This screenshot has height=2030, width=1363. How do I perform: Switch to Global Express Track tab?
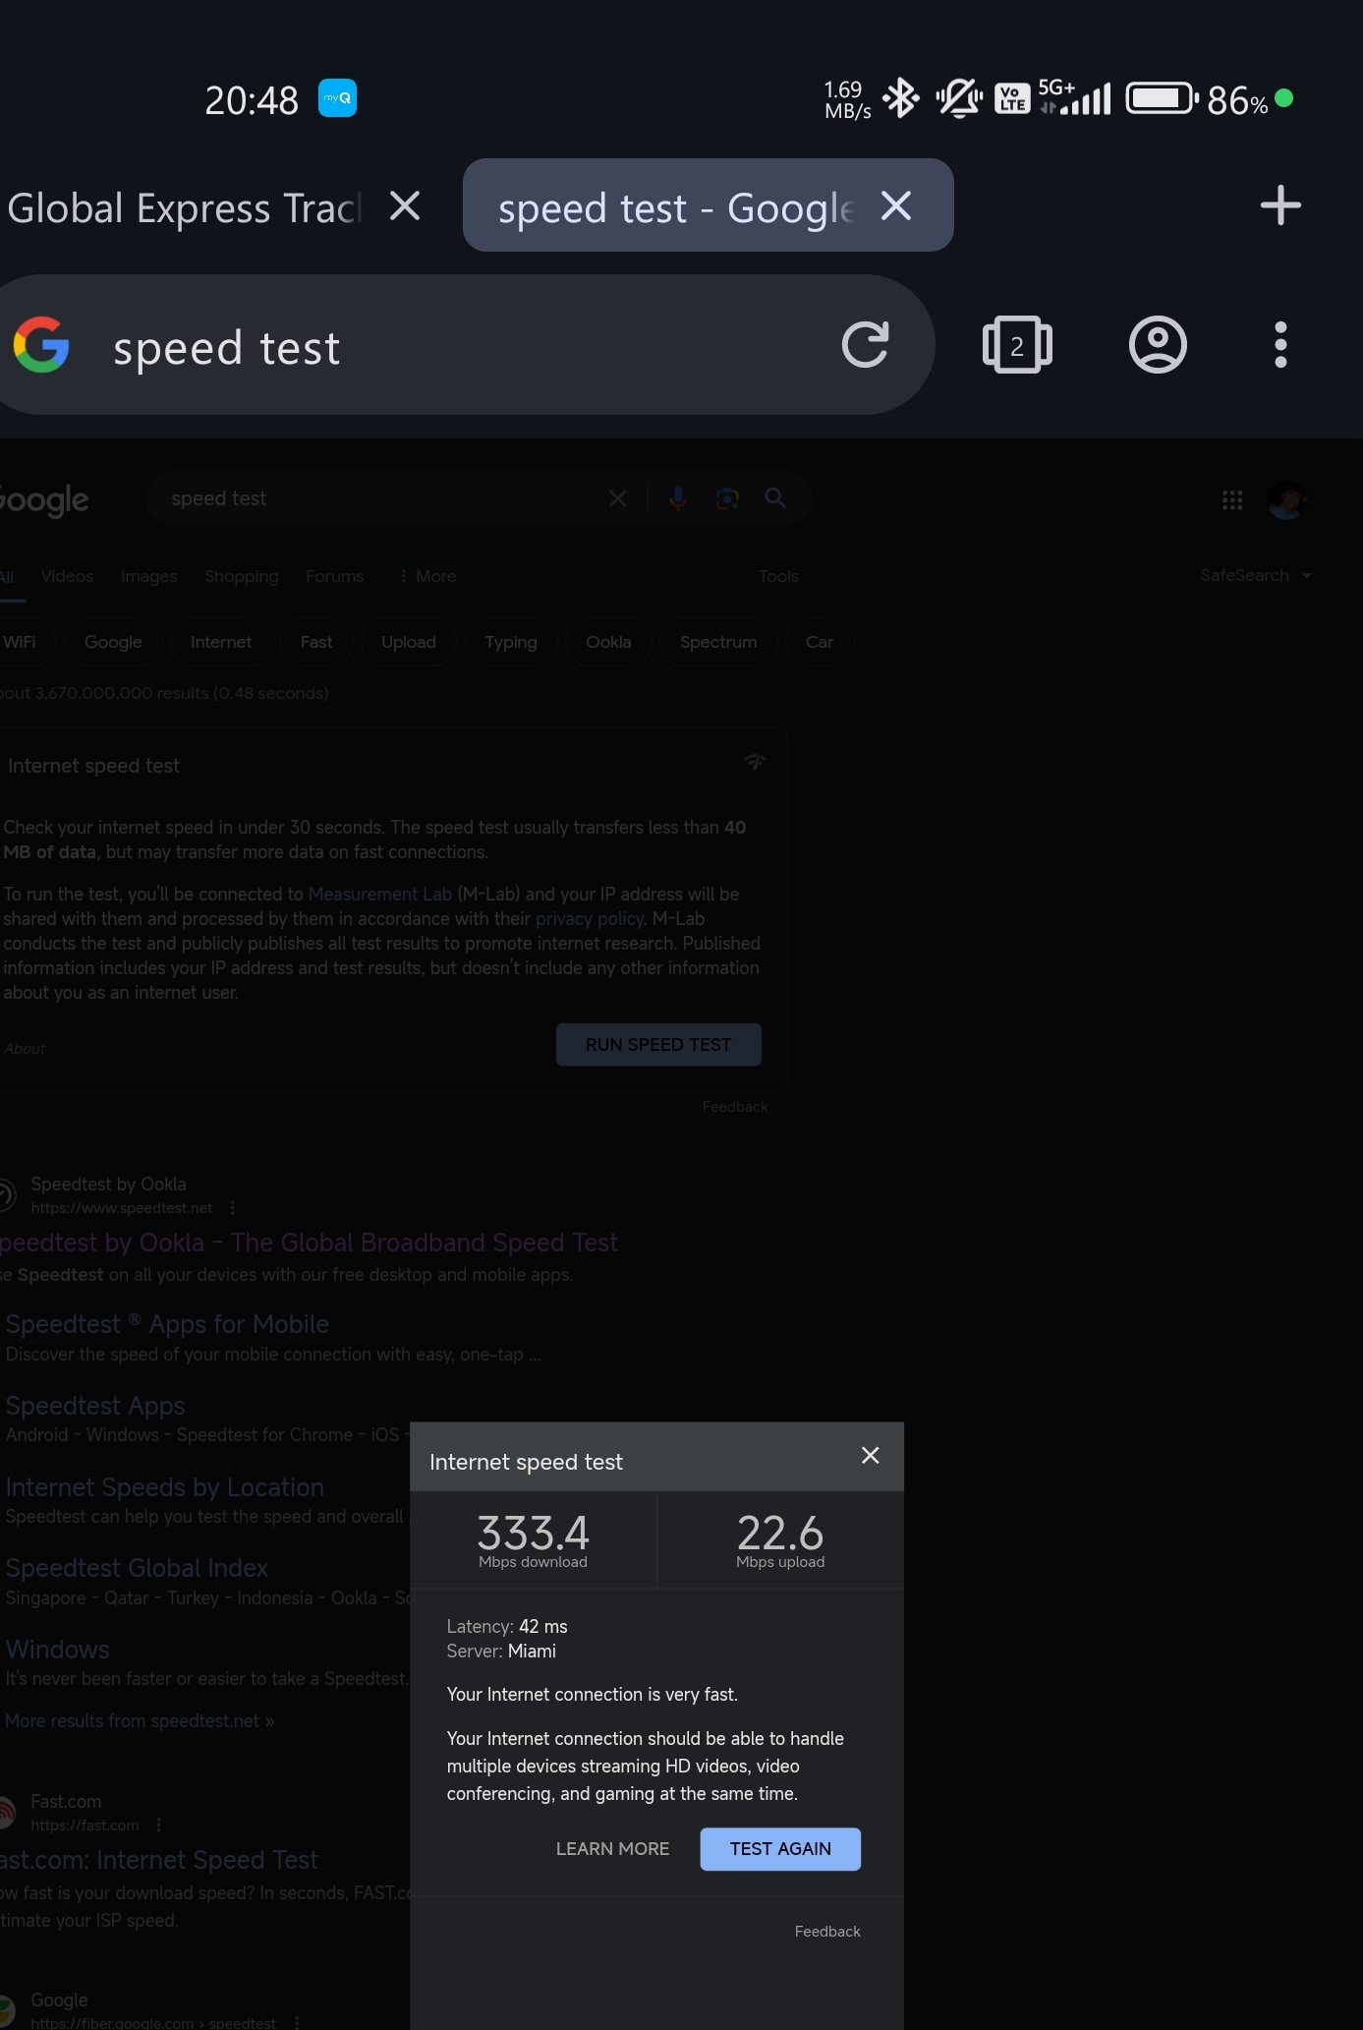click(x=185, y=207)
